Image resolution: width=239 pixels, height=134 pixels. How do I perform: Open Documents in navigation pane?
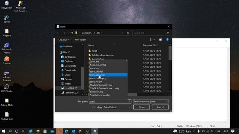pyautogui.click(x=68, y=66)
